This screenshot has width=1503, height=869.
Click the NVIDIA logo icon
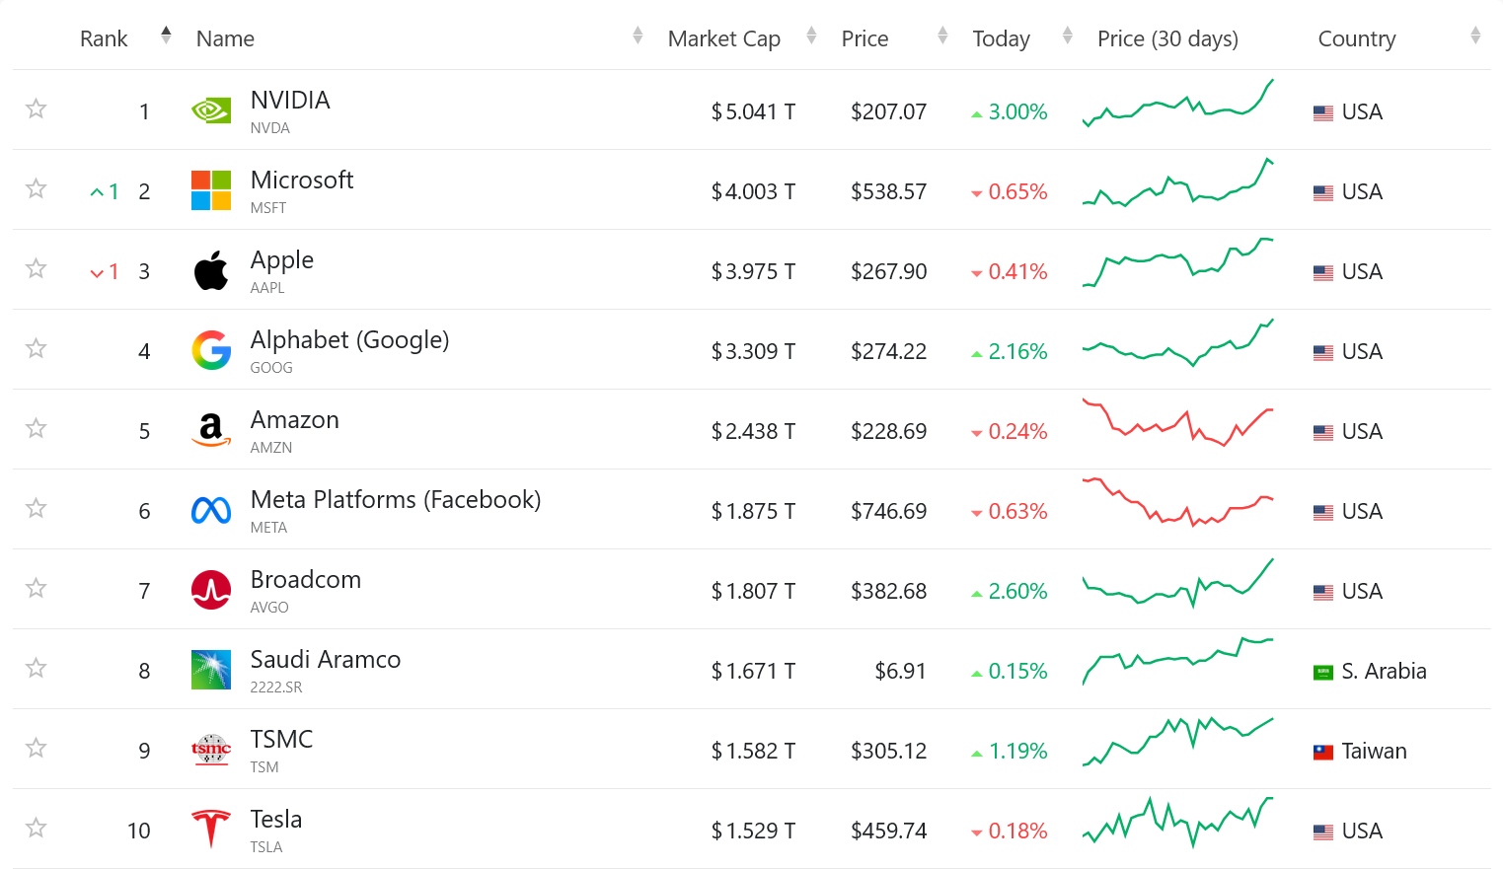pos(211,110)
